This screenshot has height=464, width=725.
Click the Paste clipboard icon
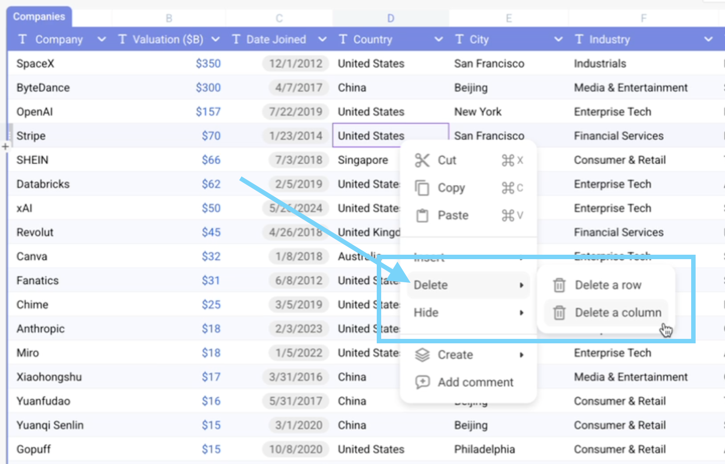(422, 215)
